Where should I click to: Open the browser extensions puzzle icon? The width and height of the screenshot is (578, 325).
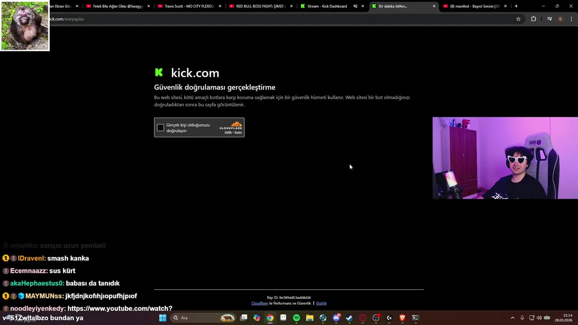click(533, 19)
